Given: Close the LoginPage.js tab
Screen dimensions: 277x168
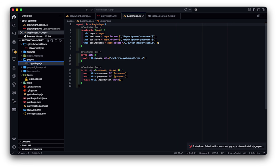Looking at the screenshot, I should [x=143, y=16].
